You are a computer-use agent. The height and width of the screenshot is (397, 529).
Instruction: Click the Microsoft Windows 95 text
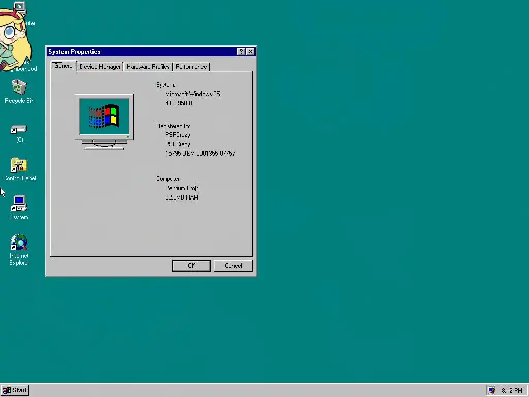pyautogui.click(x=192, y=94)
